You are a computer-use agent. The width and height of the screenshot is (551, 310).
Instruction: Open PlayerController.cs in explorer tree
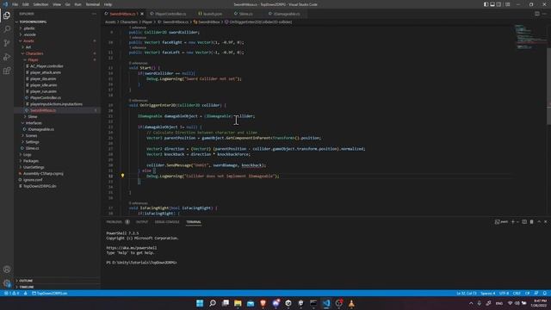pos(58,97)
